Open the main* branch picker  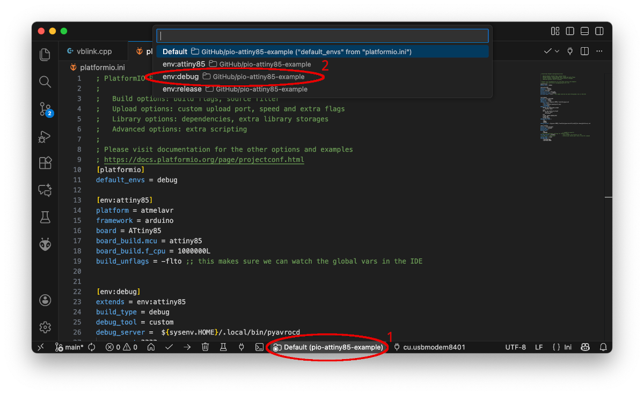[69, 347]
